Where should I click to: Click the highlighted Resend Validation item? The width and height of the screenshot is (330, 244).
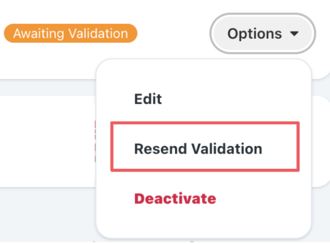tap(198, 149)
